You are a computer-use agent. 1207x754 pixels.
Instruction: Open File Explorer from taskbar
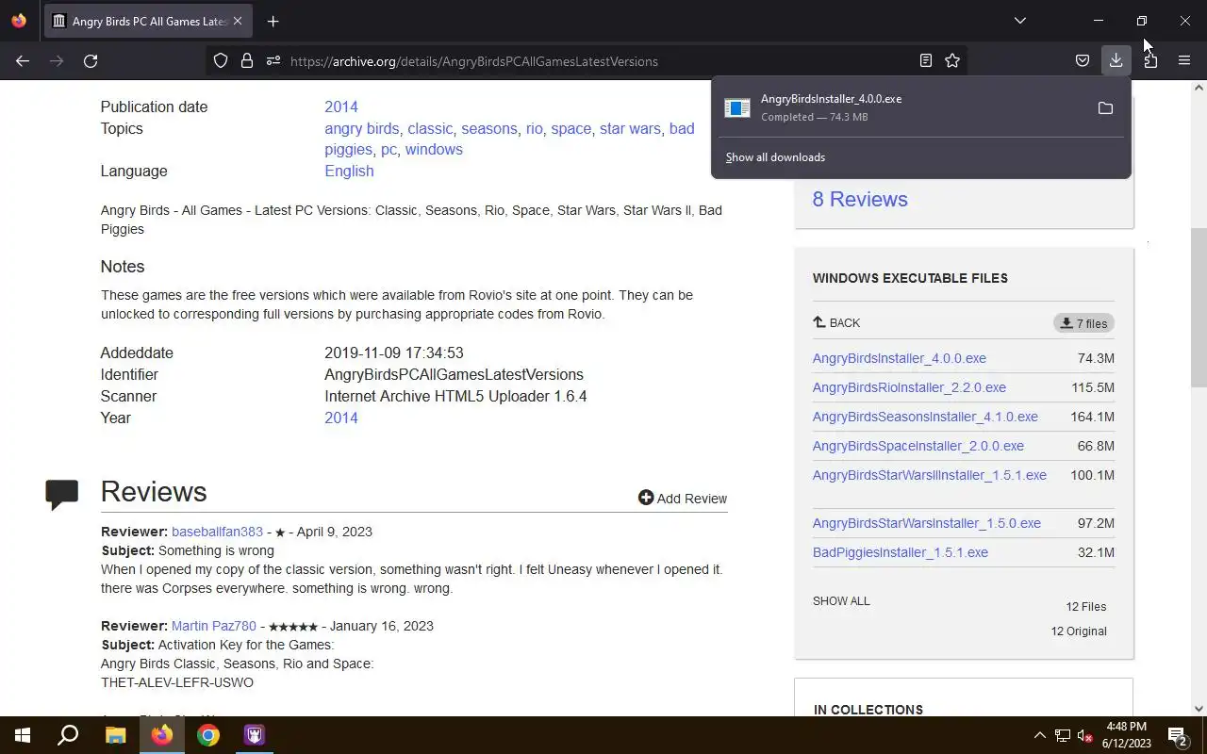click(x=115, y=735)
